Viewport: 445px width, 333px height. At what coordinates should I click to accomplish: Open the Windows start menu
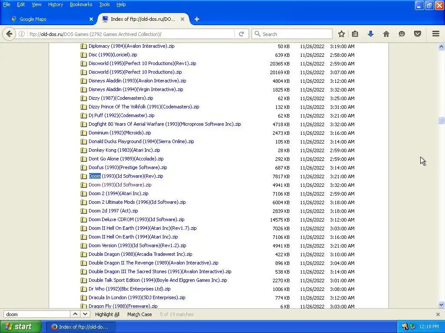pos(21,327)
